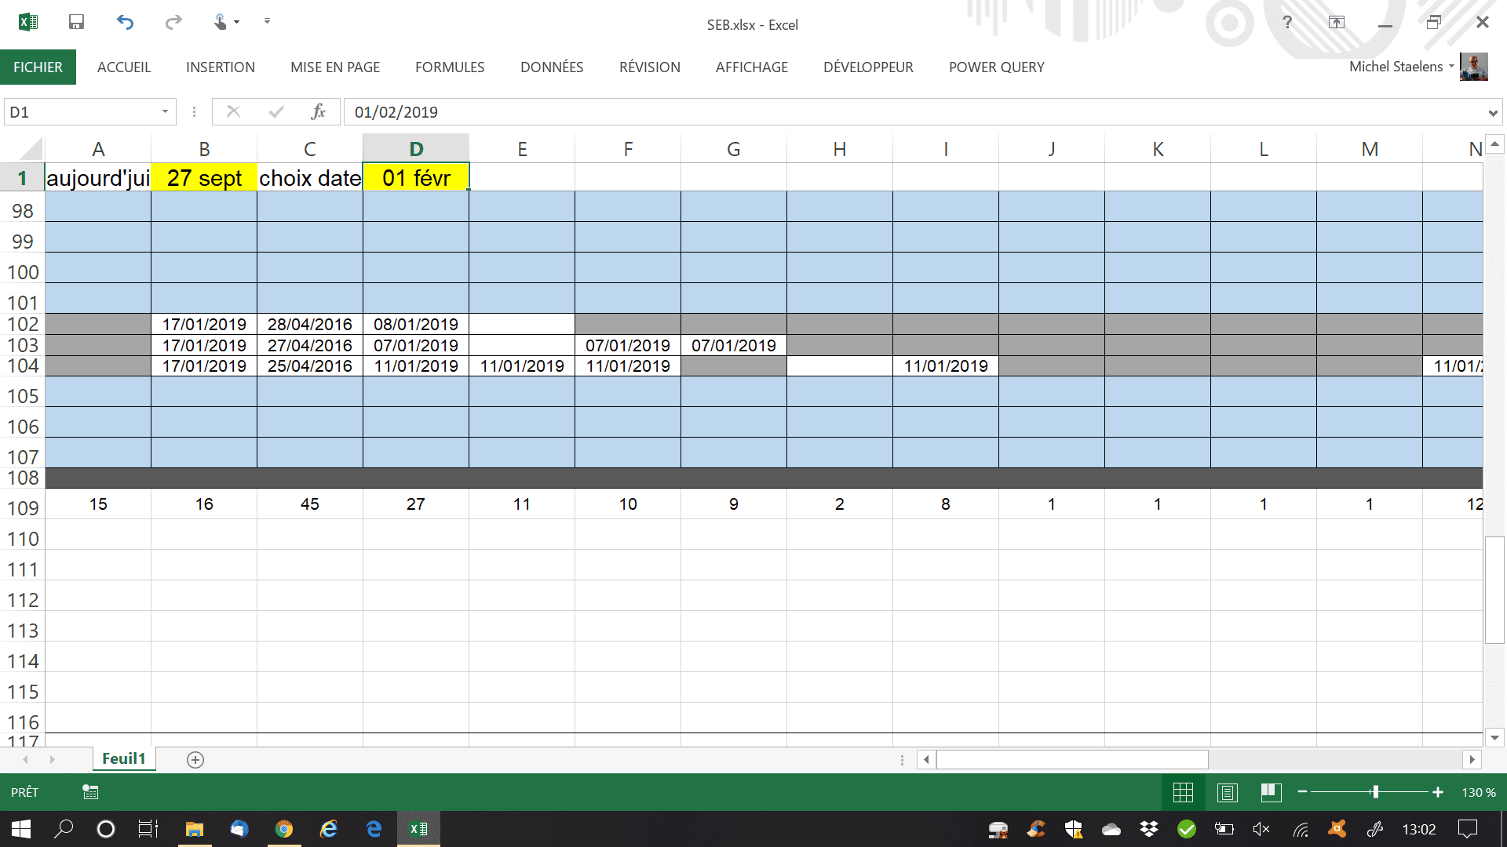
Task: Click the Insert Function fx icon
Action: pos(318,112)
